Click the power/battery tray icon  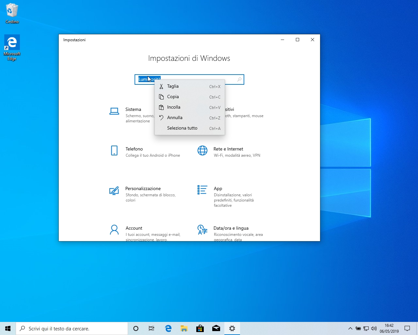(x=358, y=328)
